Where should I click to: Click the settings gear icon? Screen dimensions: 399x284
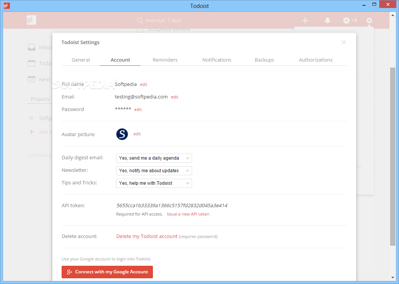(x=369, y=21)
